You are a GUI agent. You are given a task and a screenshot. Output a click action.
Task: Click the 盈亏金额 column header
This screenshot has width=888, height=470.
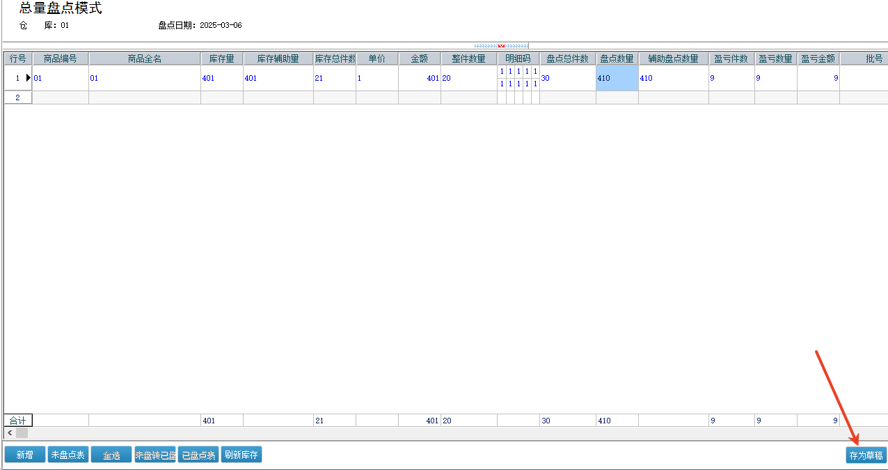coord(818,58)
